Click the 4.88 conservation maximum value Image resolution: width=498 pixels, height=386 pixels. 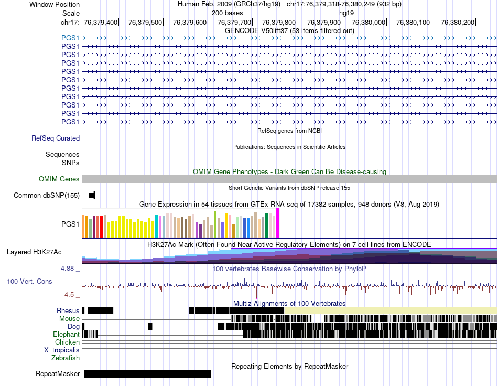tap(67, 269)
